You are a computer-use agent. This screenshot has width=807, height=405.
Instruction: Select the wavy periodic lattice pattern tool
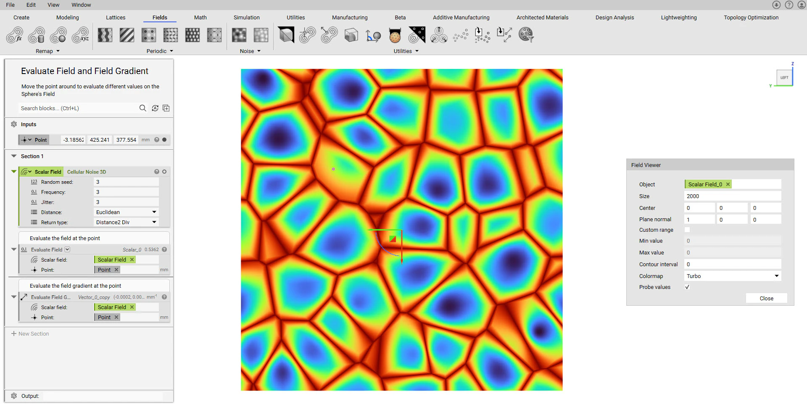105,35
